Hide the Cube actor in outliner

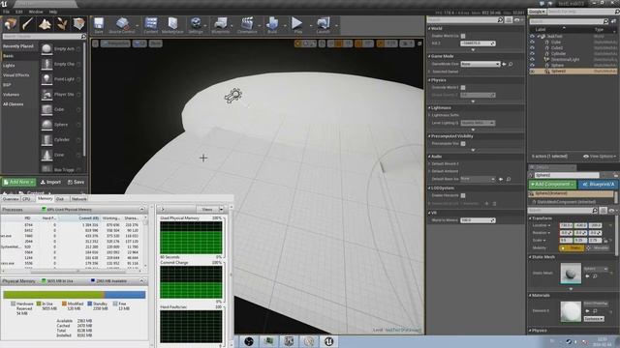coord(532,42)
